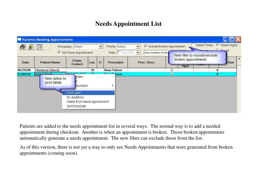Sort by the Date column header
257x192 pixels.
point(26,62)
